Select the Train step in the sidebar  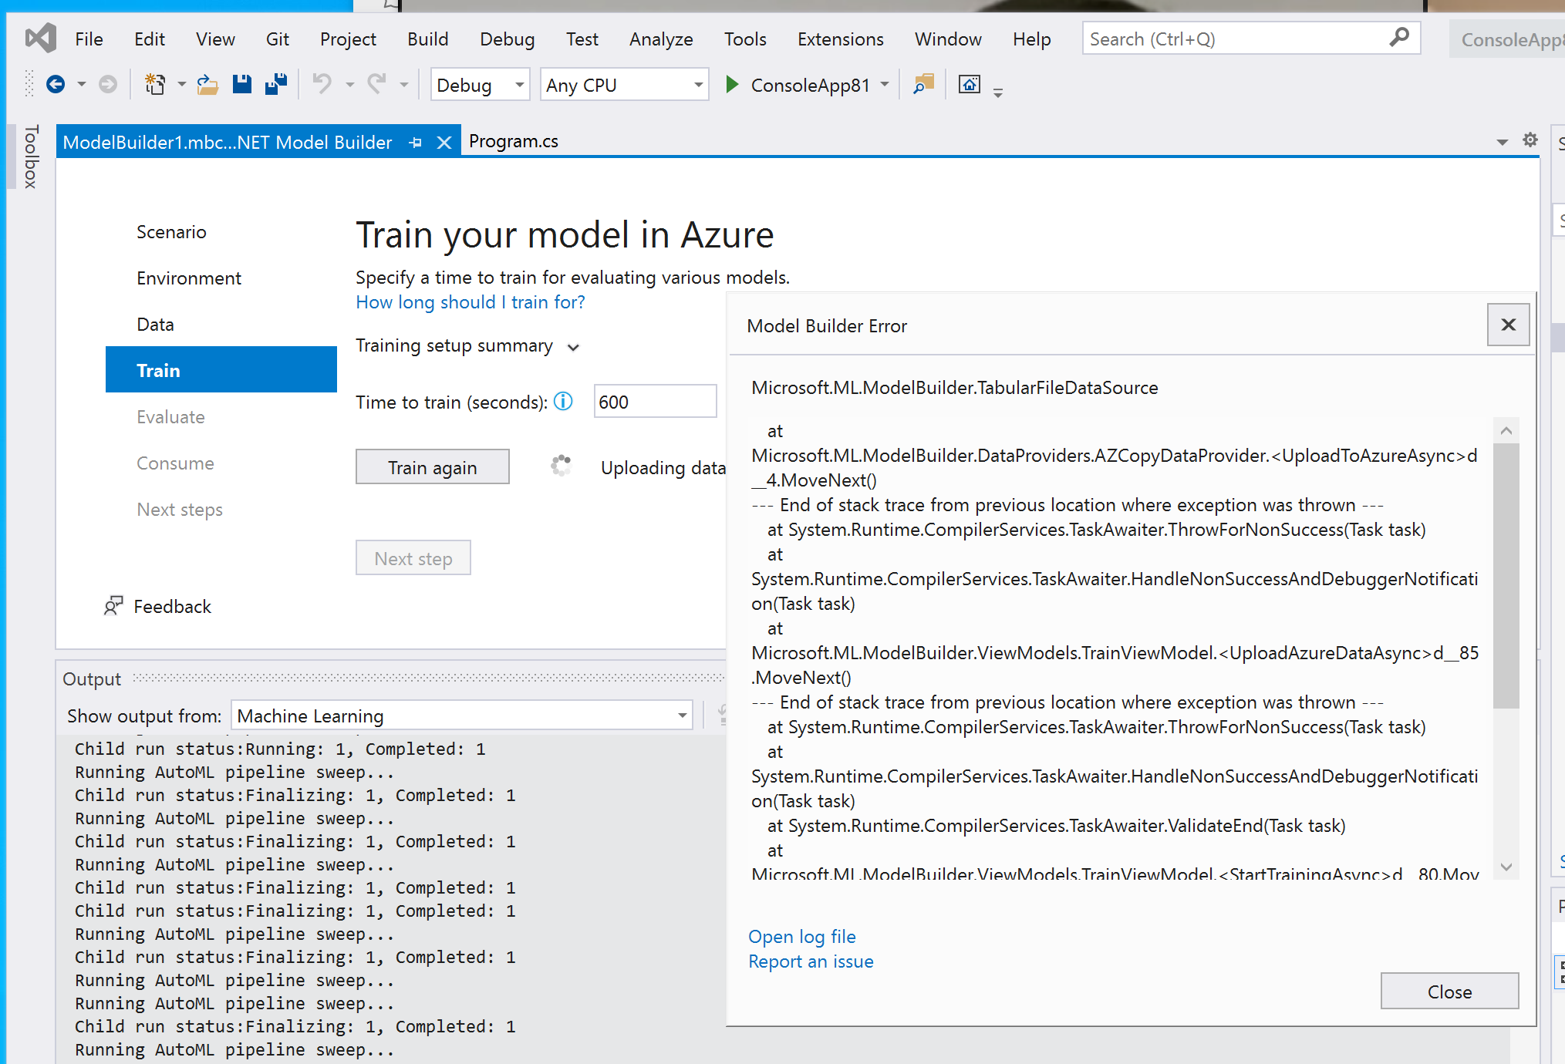click(157, 370)
